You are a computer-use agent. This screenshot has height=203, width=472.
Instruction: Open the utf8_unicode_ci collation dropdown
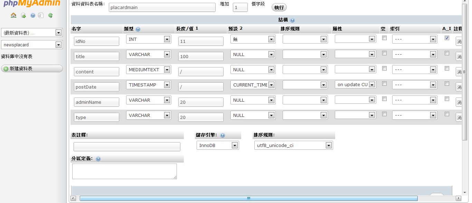point(293,146)
